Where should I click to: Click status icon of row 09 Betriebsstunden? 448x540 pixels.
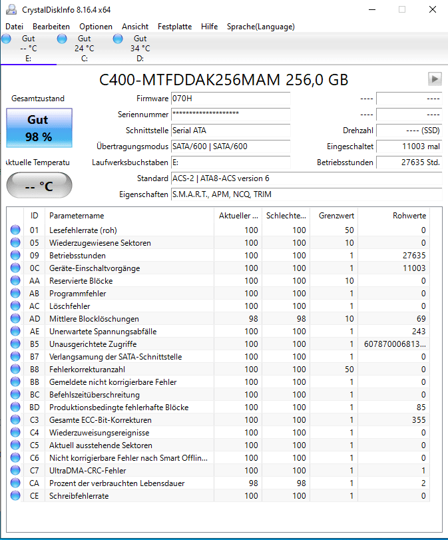pos(15,255)
